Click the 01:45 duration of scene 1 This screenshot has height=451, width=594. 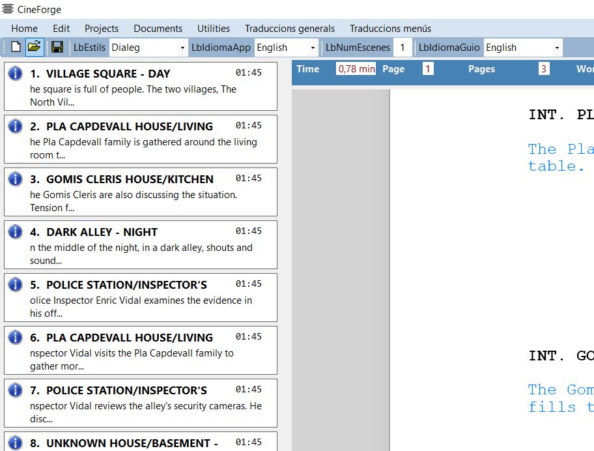tap(249, 72)
